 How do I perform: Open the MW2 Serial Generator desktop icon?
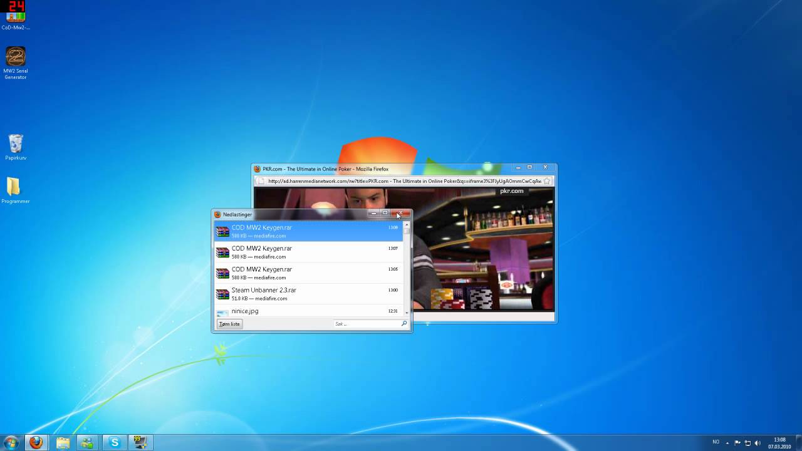[16, 63]
